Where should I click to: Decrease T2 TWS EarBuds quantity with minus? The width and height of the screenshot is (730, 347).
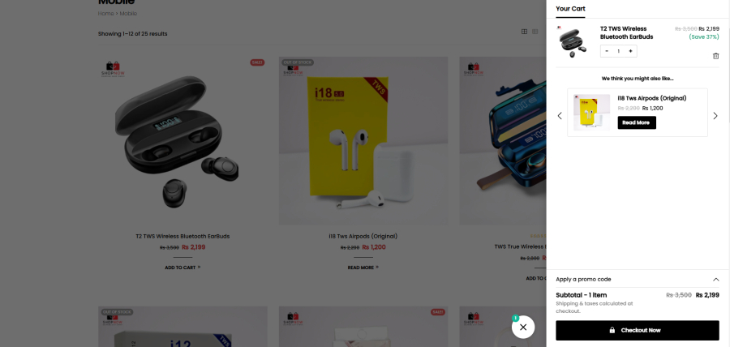click(x=607, y=51)
